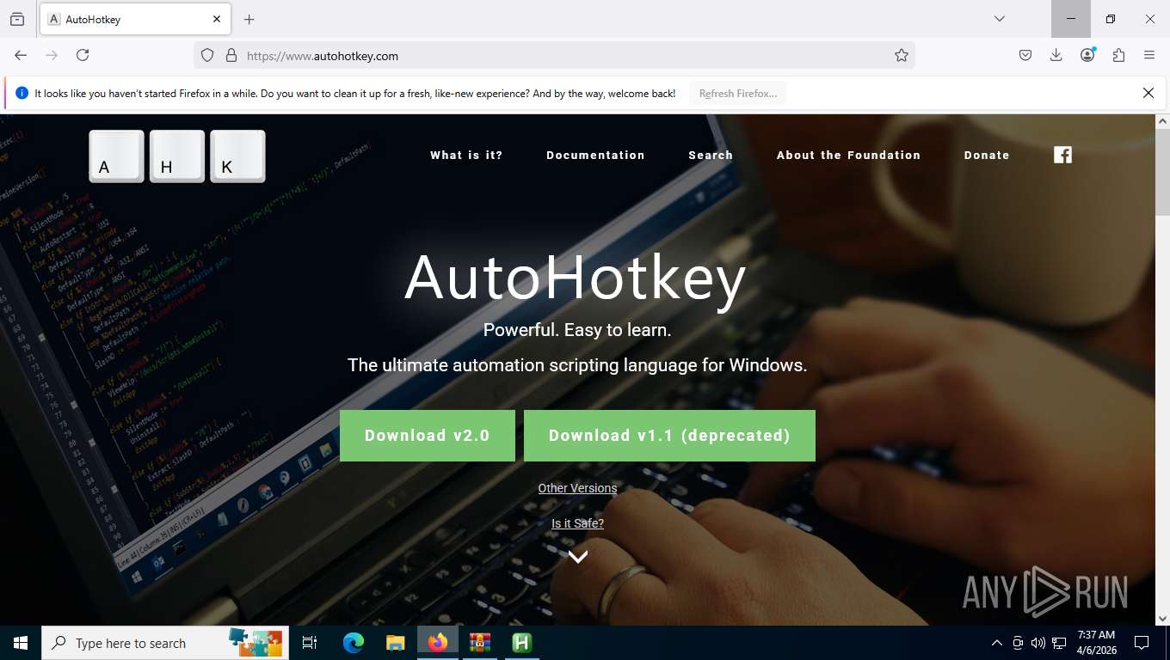Click the page vertical scrollbar thumb

click(x=1162, y=172)
